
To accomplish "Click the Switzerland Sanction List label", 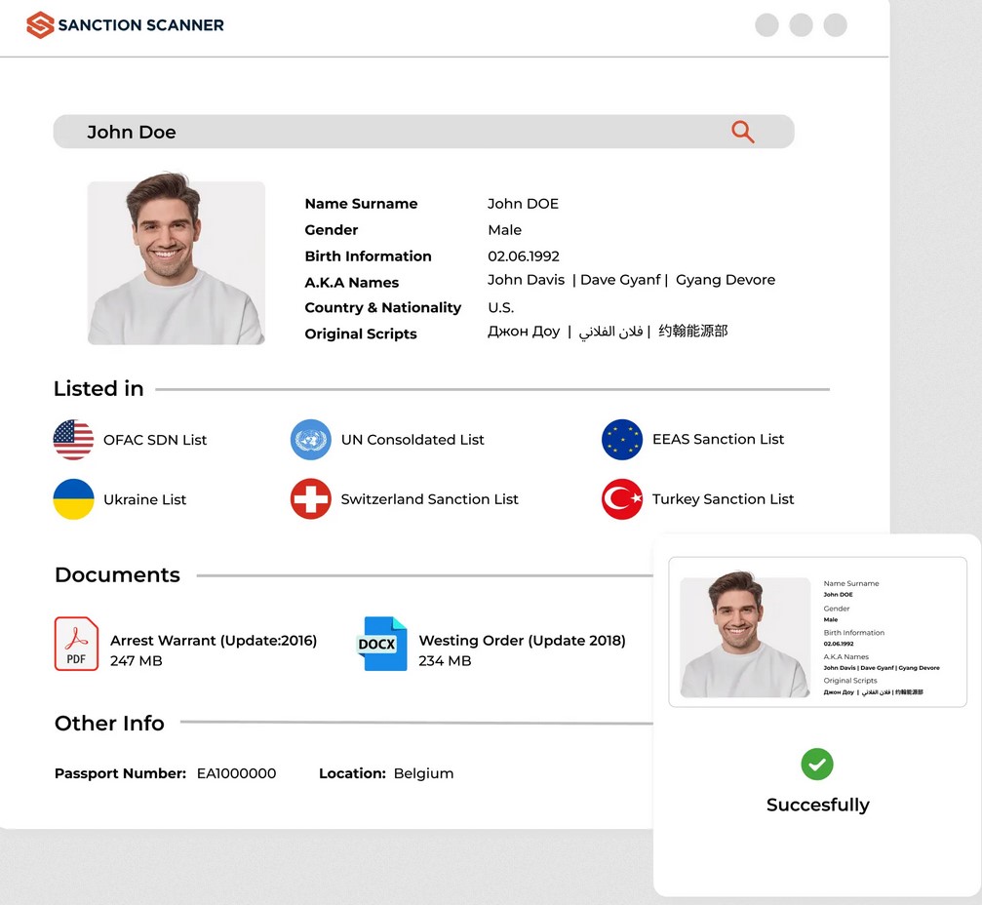I will point(429,499).
